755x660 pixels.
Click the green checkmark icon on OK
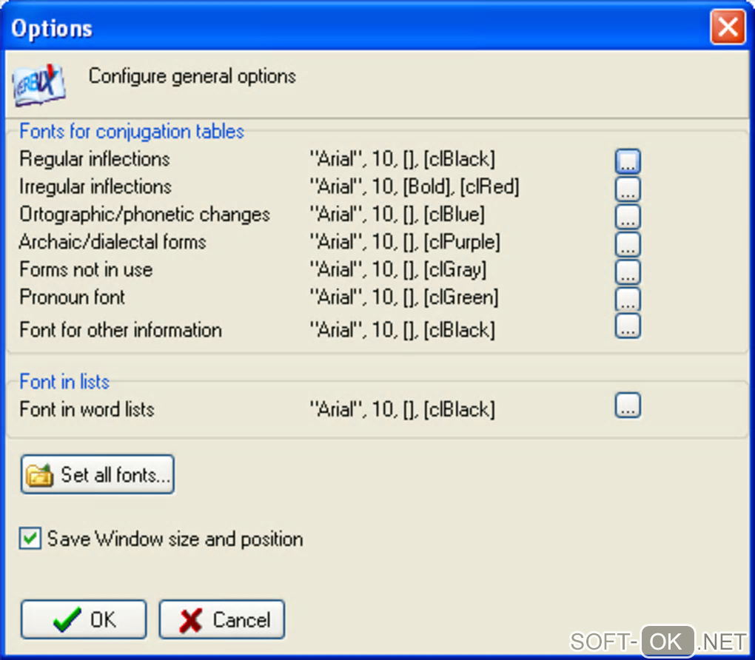point(67,620)
